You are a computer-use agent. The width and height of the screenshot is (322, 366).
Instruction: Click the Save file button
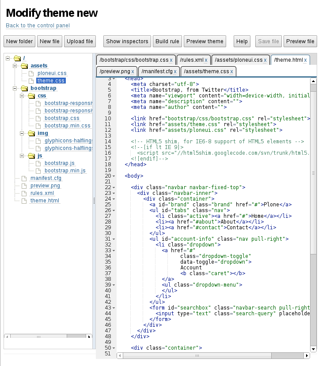coord(269,41)
